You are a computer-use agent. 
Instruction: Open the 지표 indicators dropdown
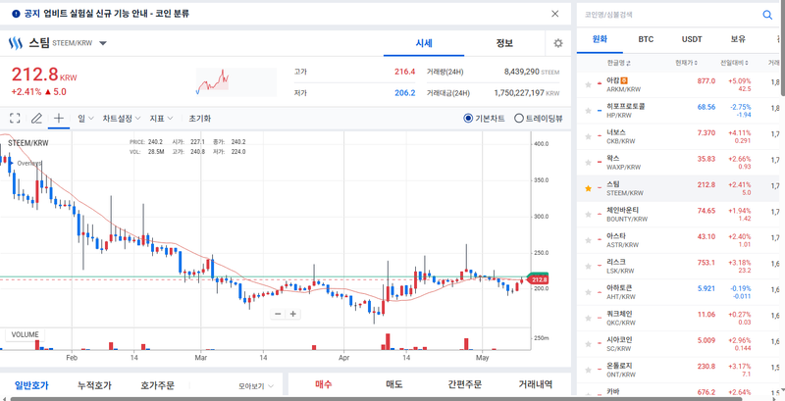click(161, 119)
